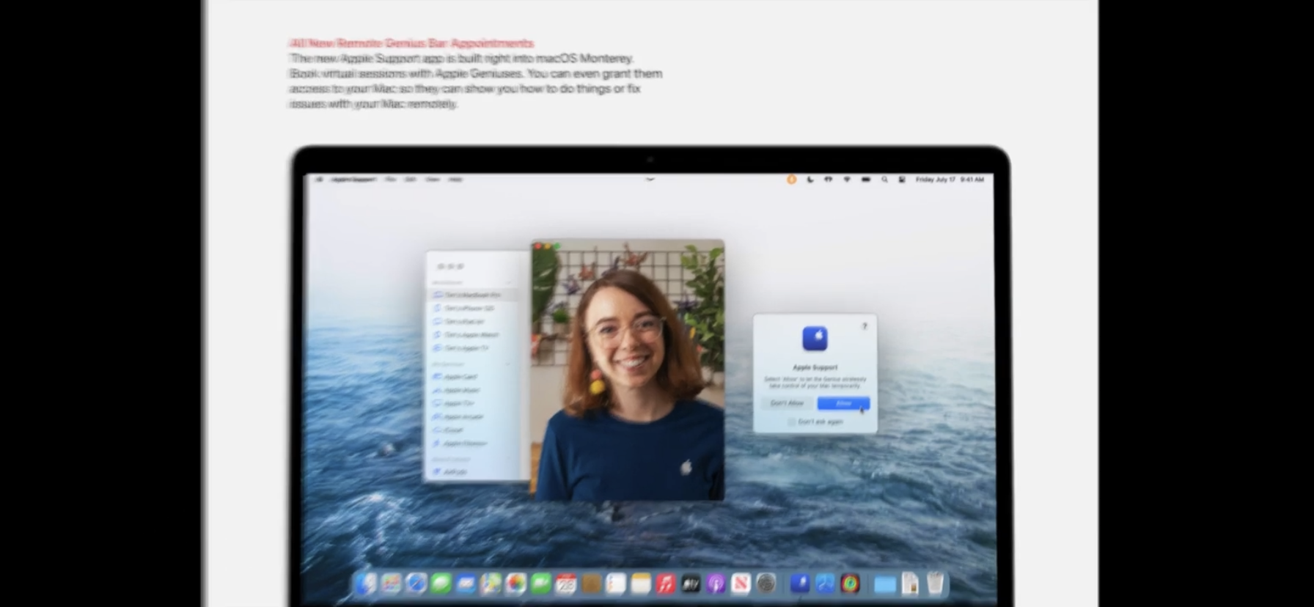Select Apple Music in the sidebar
Screen dimensions: 1314x607
click(473, 390)
